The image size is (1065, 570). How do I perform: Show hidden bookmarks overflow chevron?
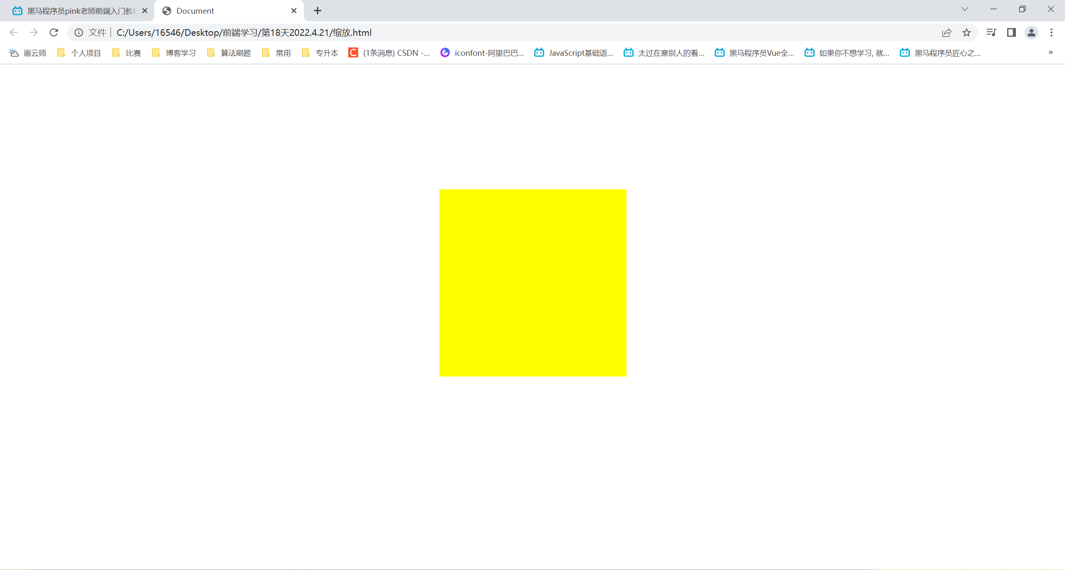pos(1050,52)
